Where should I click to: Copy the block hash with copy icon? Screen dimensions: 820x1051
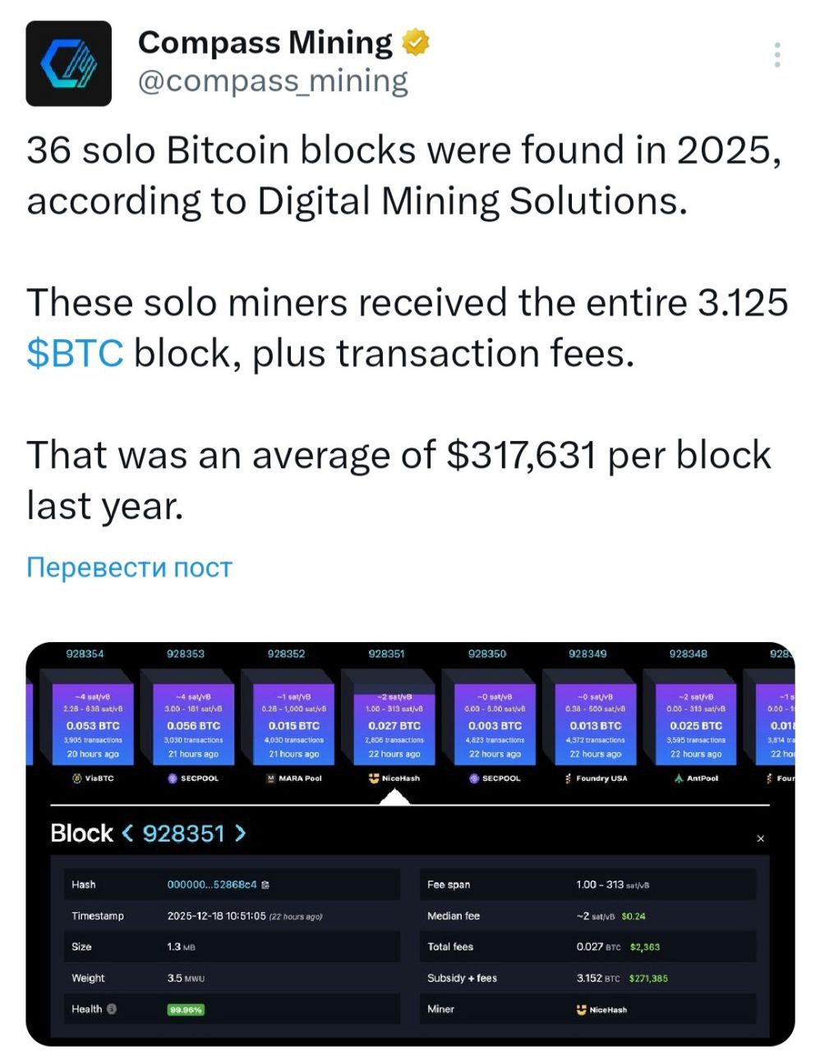[x=265, y=885]
